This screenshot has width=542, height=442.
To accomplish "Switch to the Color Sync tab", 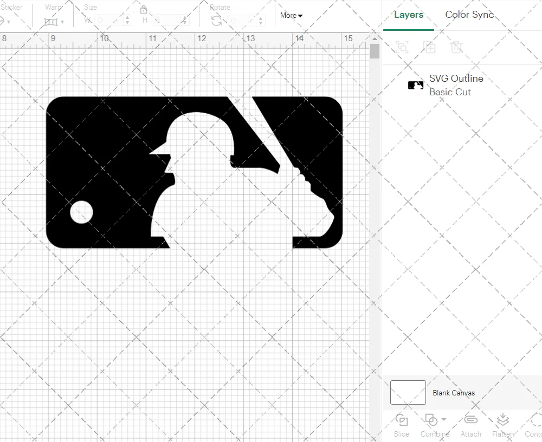I will tap(469, 15).
